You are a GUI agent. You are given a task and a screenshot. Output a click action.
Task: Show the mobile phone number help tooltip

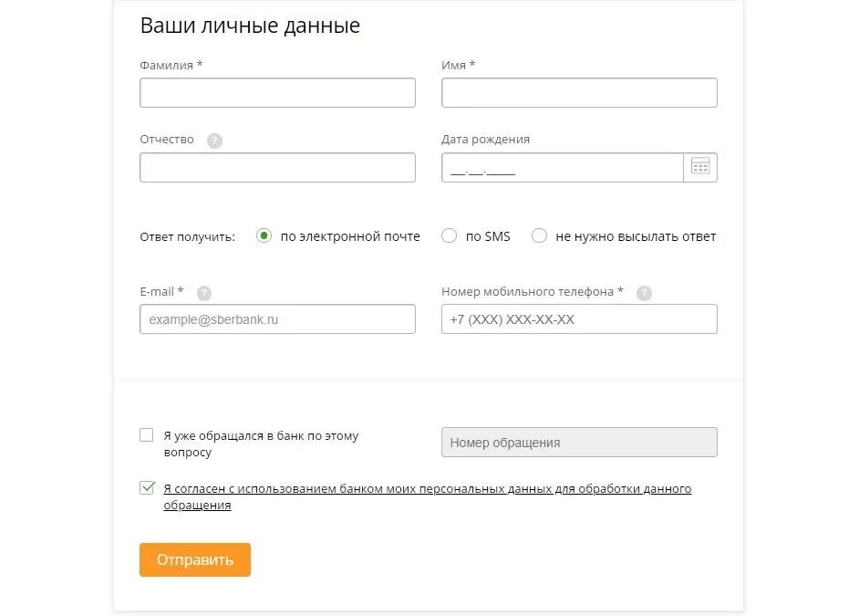coord(644,293)
